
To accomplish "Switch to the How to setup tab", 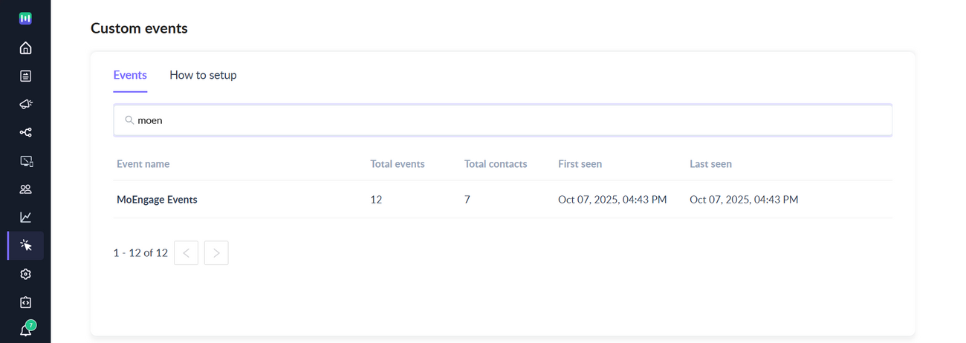I will click(203, 75).
